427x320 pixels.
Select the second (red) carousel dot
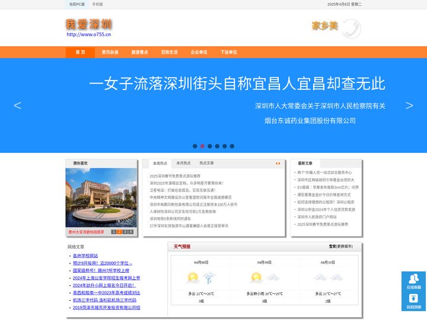(x=202, y=146)
